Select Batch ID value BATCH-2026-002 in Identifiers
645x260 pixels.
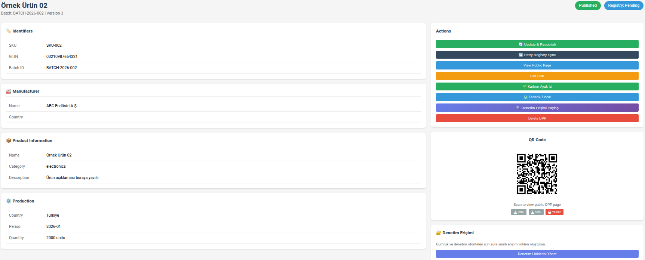pos(62,68)
